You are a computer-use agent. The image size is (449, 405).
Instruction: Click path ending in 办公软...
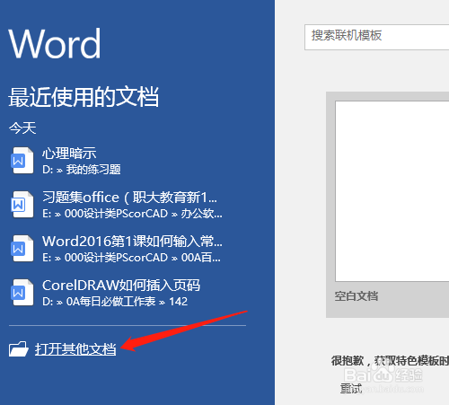(x=132, y=214)
